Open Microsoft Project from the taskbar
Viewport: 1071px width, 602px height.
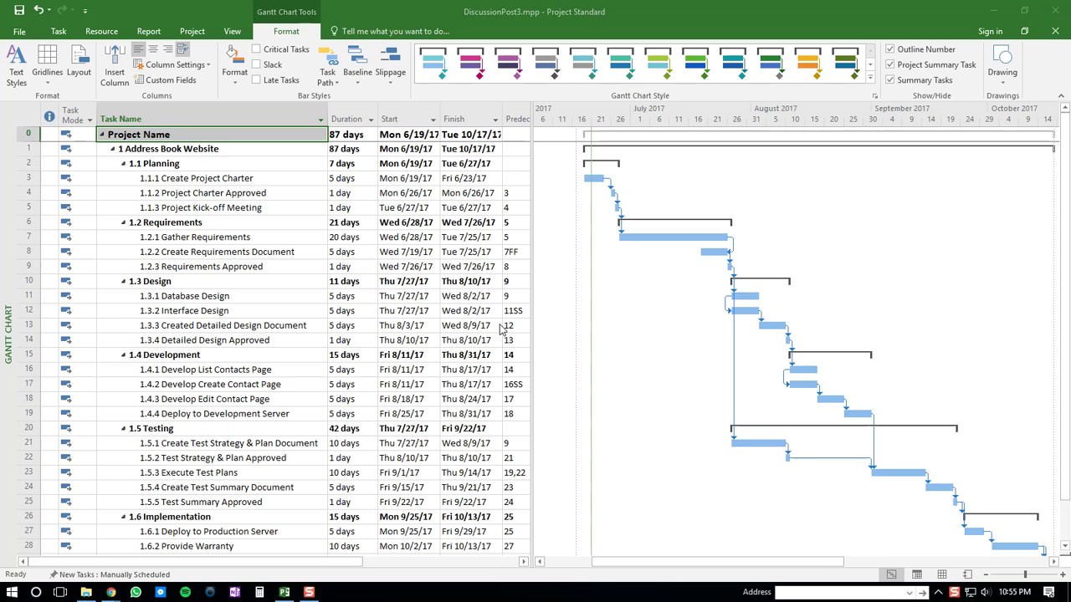click(x=284, y=591)
